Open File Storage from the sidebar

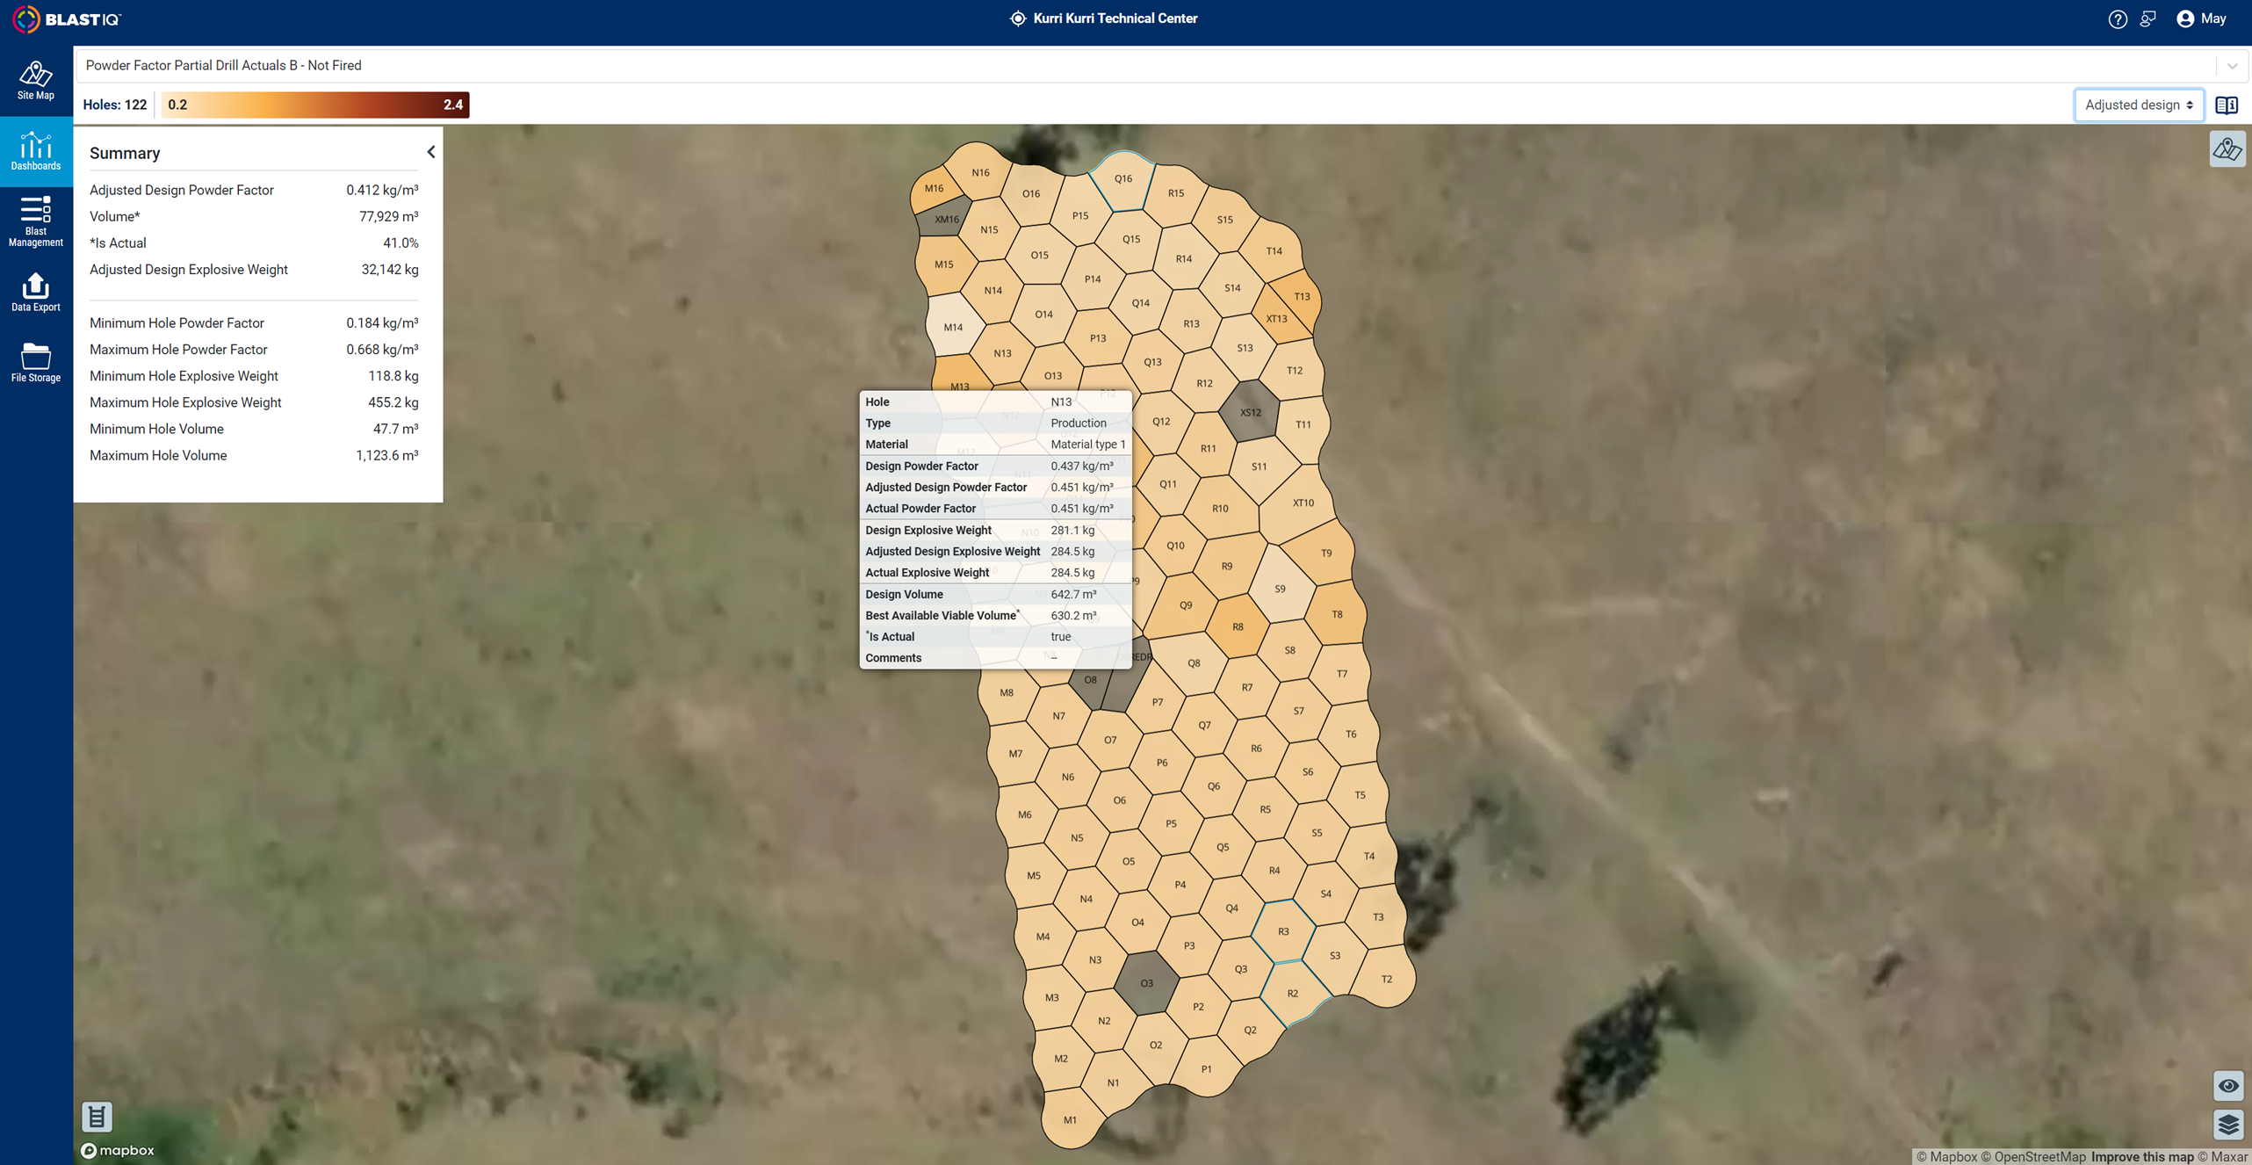pos(35,363)
